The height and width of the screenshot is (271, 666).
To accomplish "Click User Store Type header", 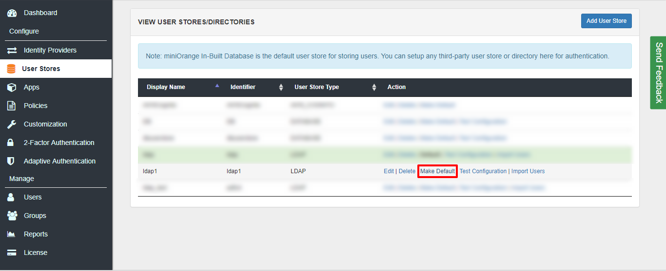I will pos(316,88).
